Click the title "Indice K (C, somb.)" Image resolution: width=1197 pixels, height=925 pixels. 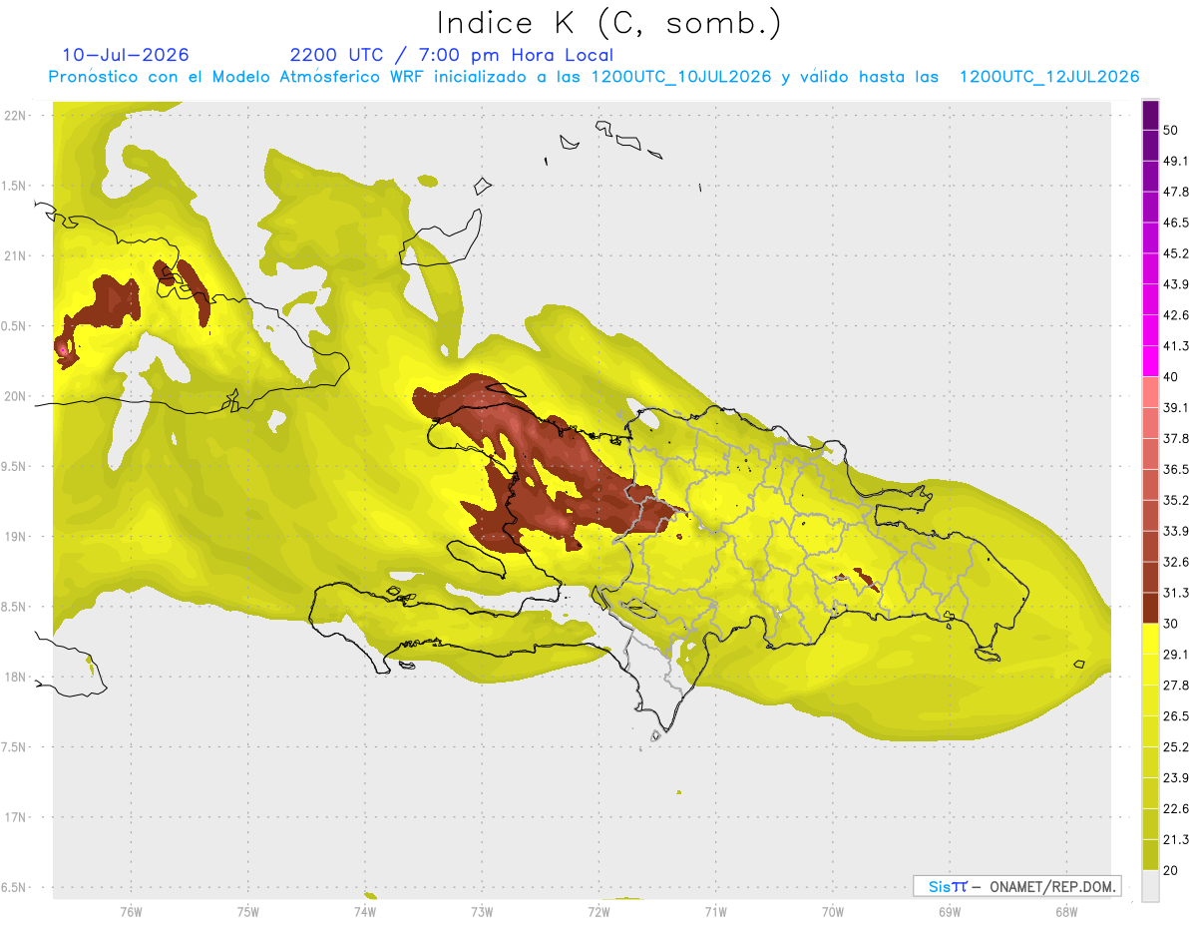click(x=608, y=22)
